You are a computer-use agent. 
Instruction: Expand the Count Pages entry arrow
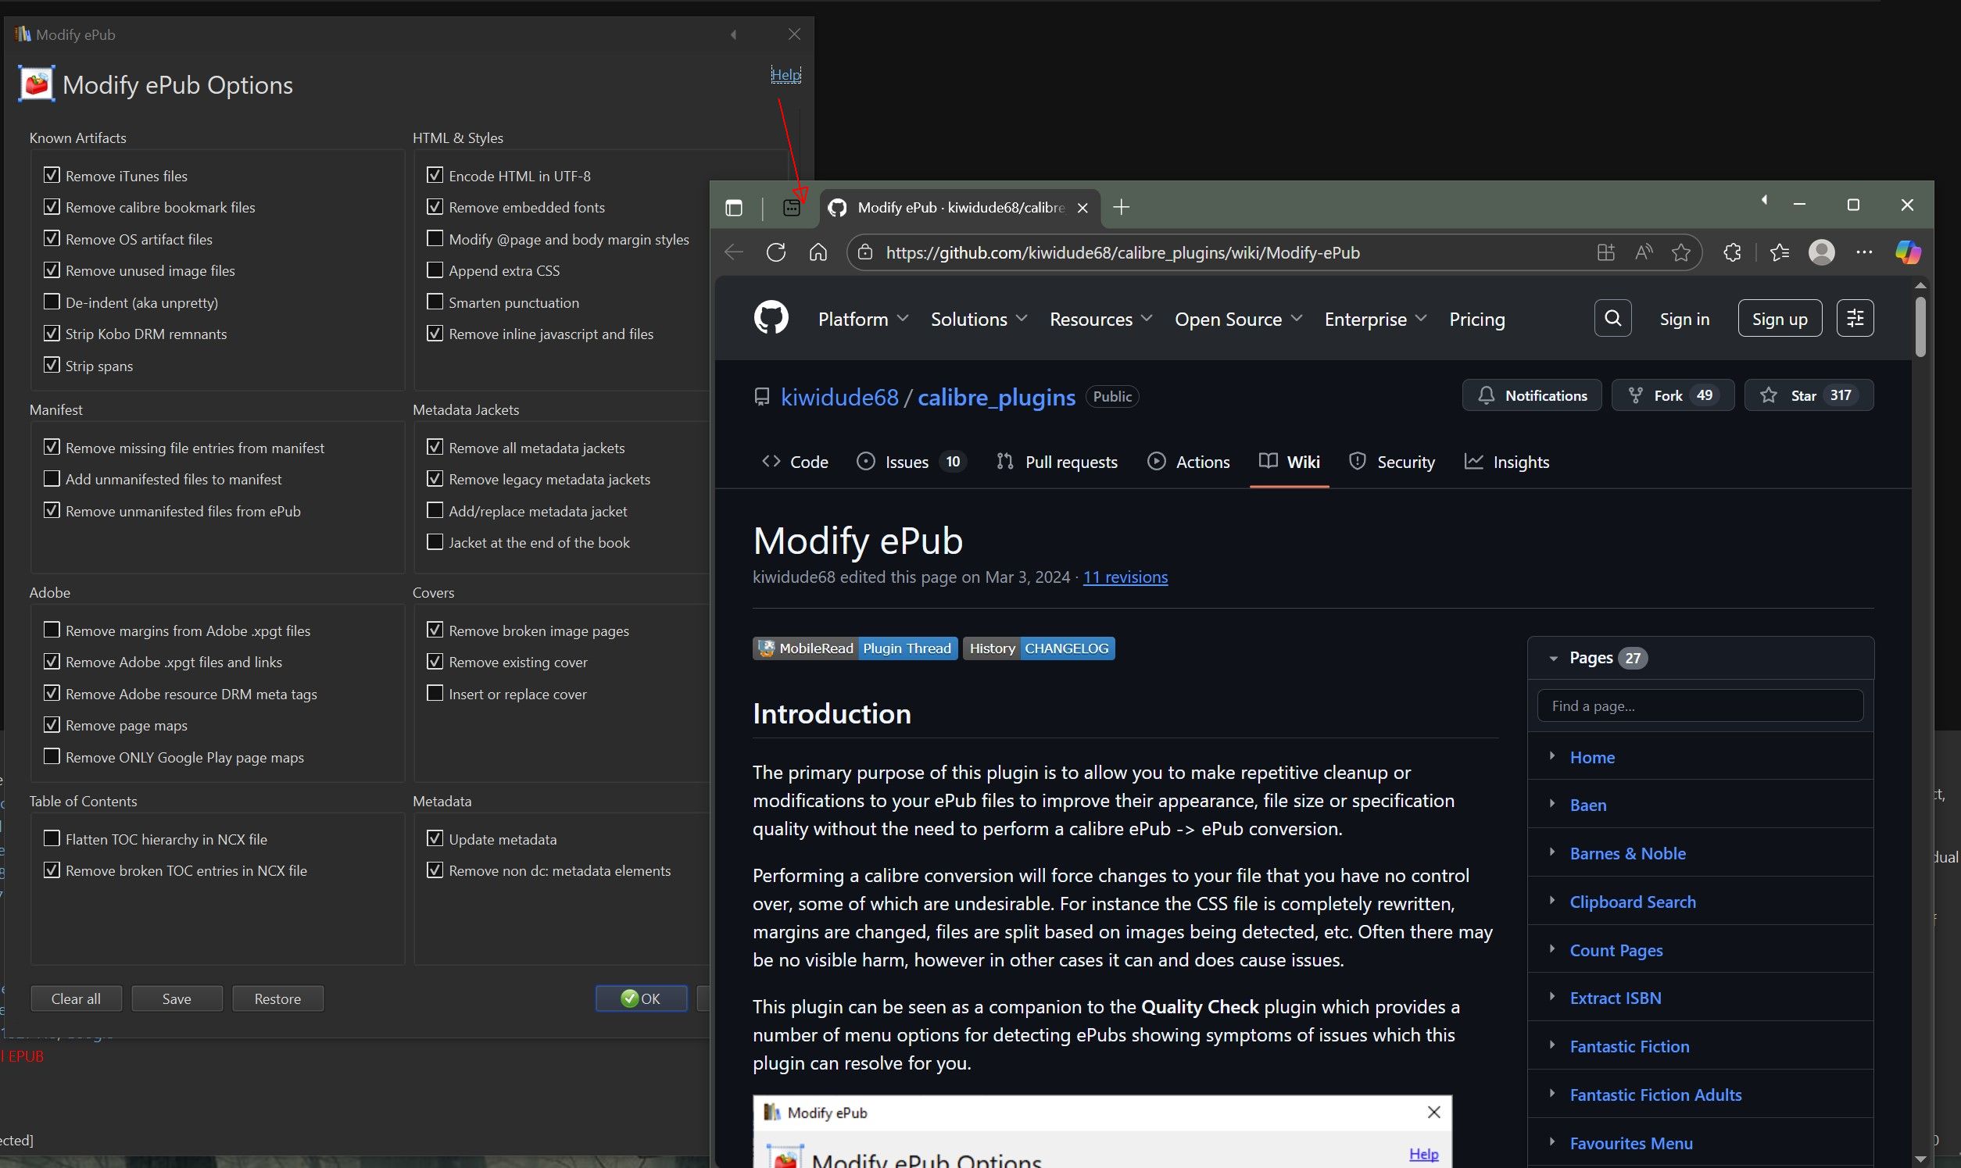1552,948
